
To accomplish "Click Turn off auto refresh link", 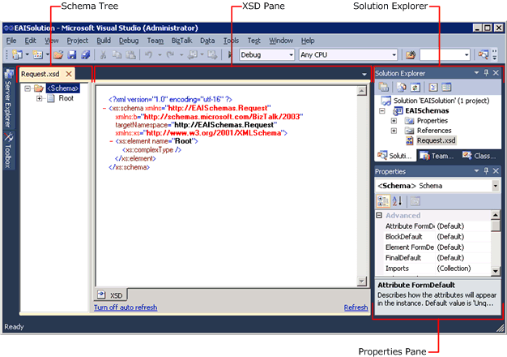I will point(126,308).
